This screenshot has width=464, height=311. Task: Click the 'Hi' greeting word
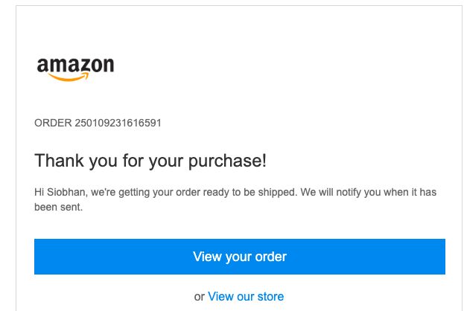coord(39,192)
